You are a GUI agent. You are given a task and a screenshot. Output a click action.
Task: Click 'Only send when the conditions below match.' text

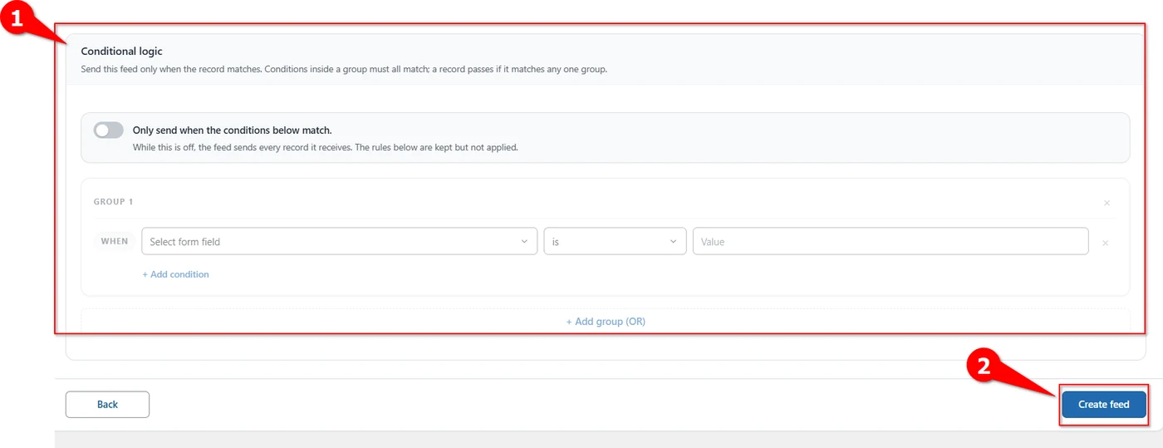[x=233, y=130]
